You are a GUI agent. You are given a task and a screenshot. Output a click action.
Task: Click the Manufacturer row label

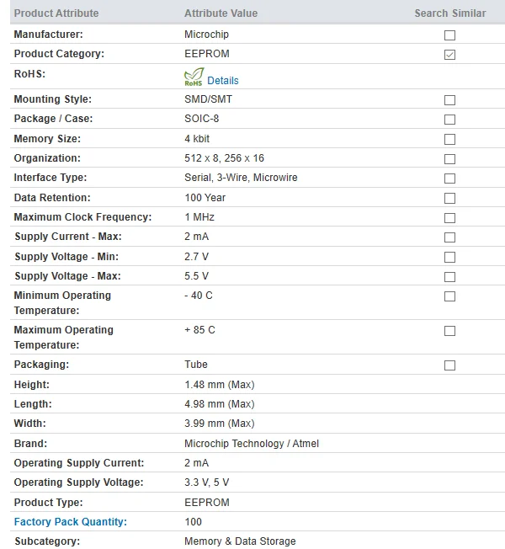pyautogui.click(x=49, y=35)
